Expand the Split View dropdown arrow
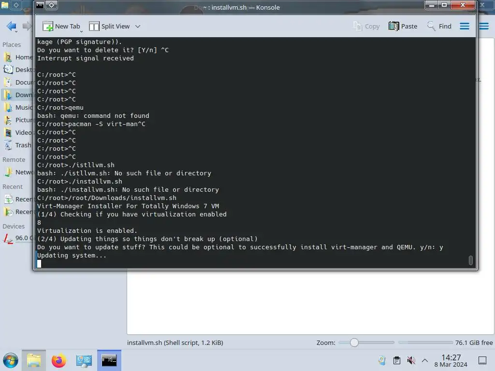Screen dimensions: 495x371 138,26
